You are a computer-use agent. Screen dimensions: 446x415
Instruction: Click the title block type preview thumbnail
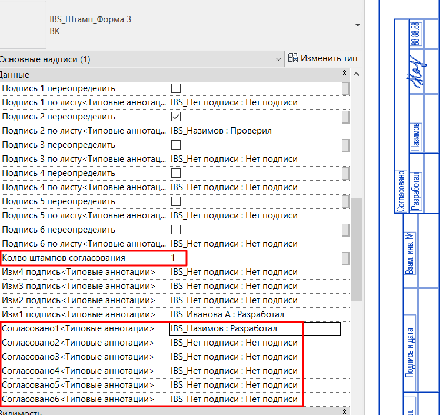23,25
